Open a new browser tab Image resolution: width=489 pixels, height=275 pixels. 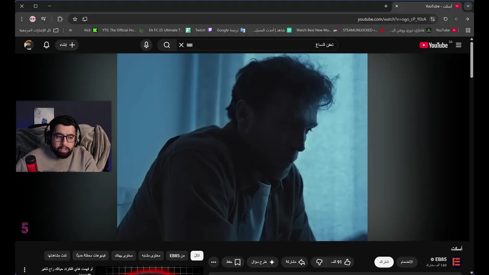coord(386,6)
